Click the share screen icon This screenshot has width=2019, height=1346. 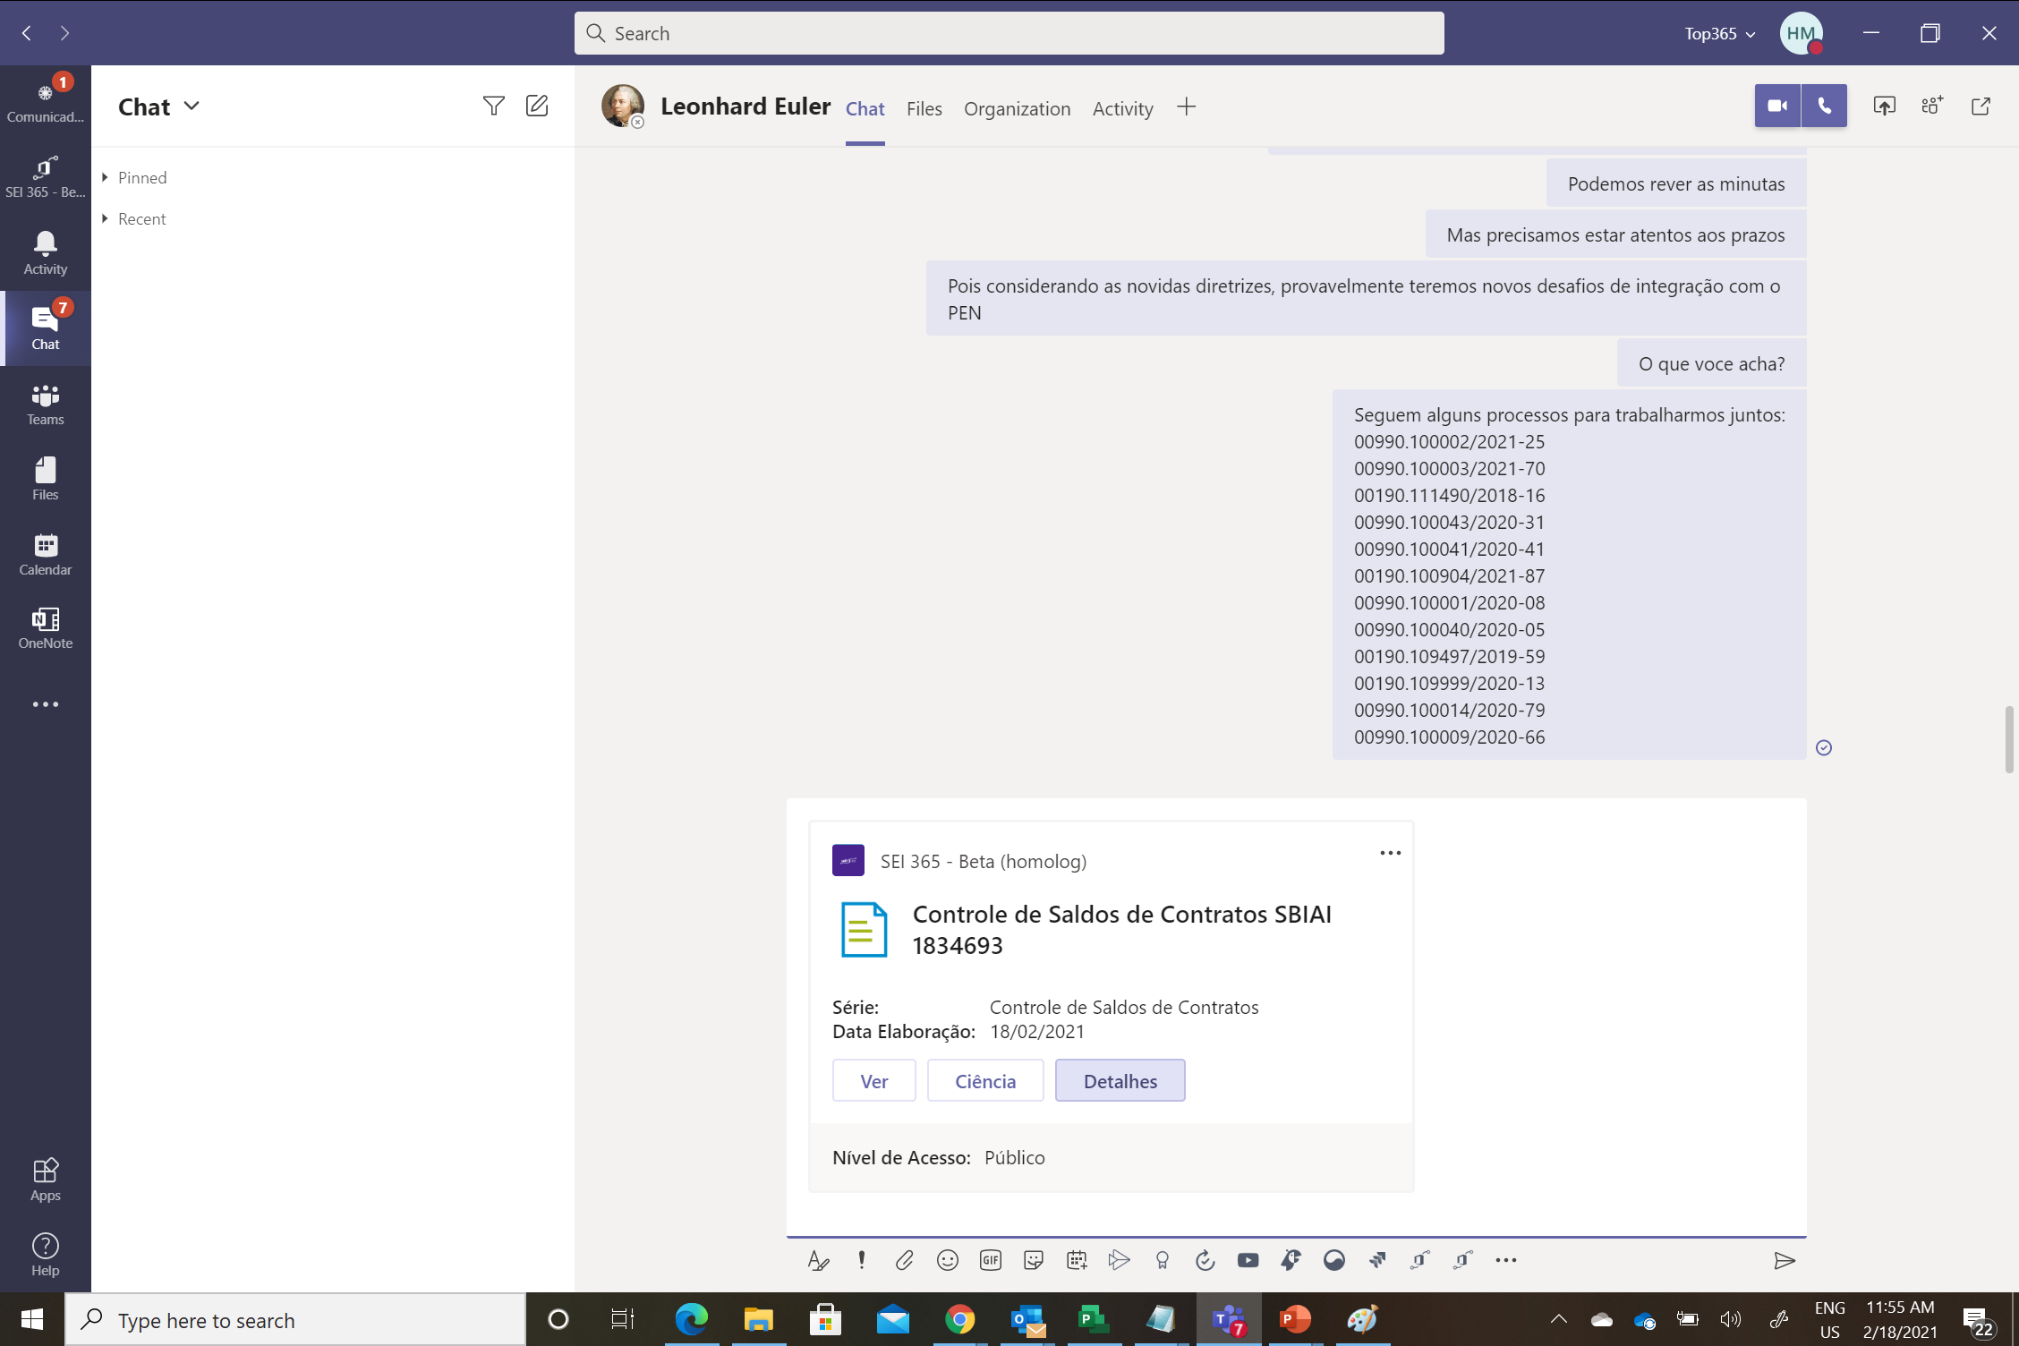[x=1884, y=106]
